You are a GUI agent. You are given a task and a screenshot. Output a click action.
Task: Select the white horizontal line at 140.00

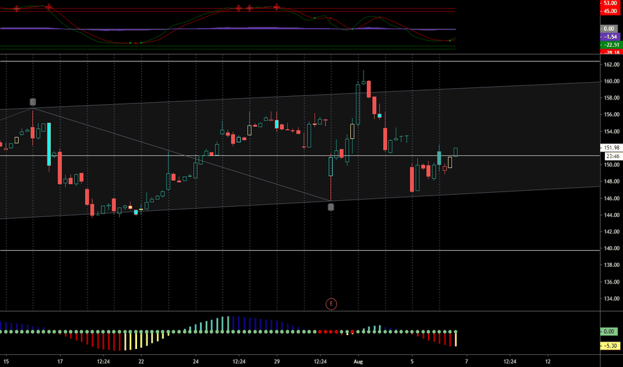[x=299, y=250]
